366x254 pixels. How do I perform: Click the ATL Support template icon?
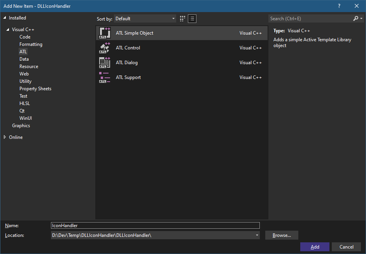pyautogui.click(x=105, y=77)
